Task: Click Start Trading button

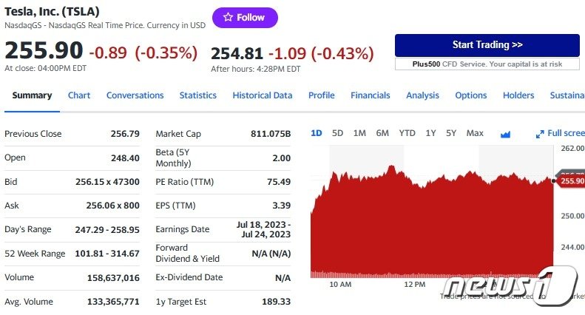Action: pos(487,45)
